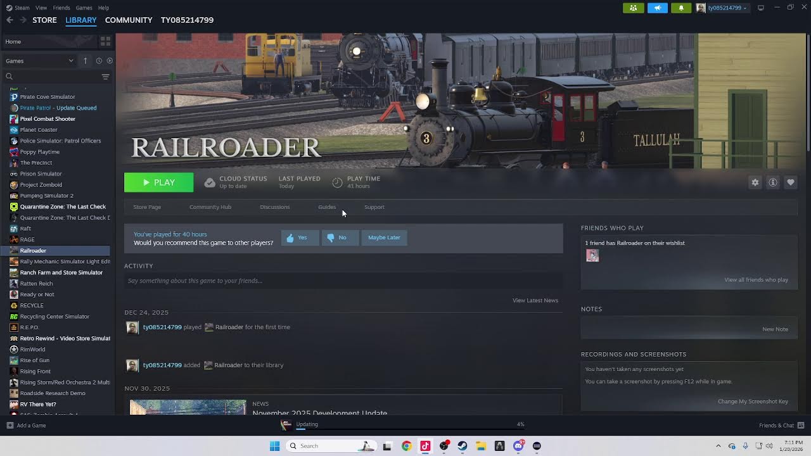Open the Help menu
Viewport: 811px width, 456px height.
(x=103, y=8)
